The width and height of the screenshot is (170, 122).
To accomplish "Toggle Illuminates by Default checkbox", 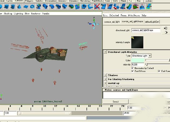I will 132,68.
